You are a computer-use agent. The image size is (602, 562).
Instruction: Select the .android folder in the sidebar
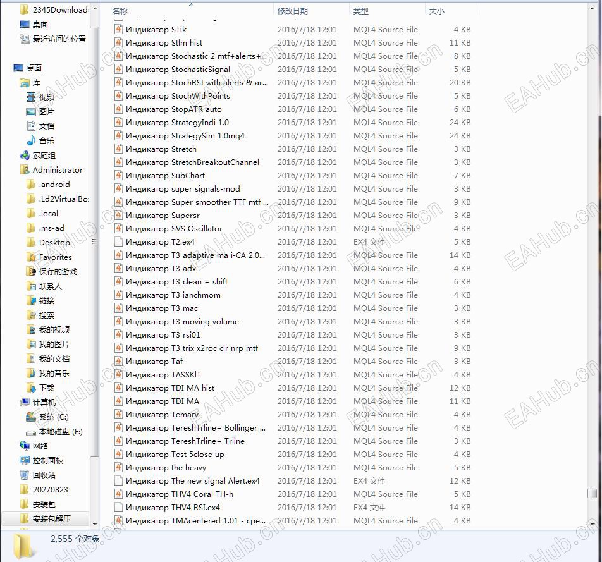54,184
